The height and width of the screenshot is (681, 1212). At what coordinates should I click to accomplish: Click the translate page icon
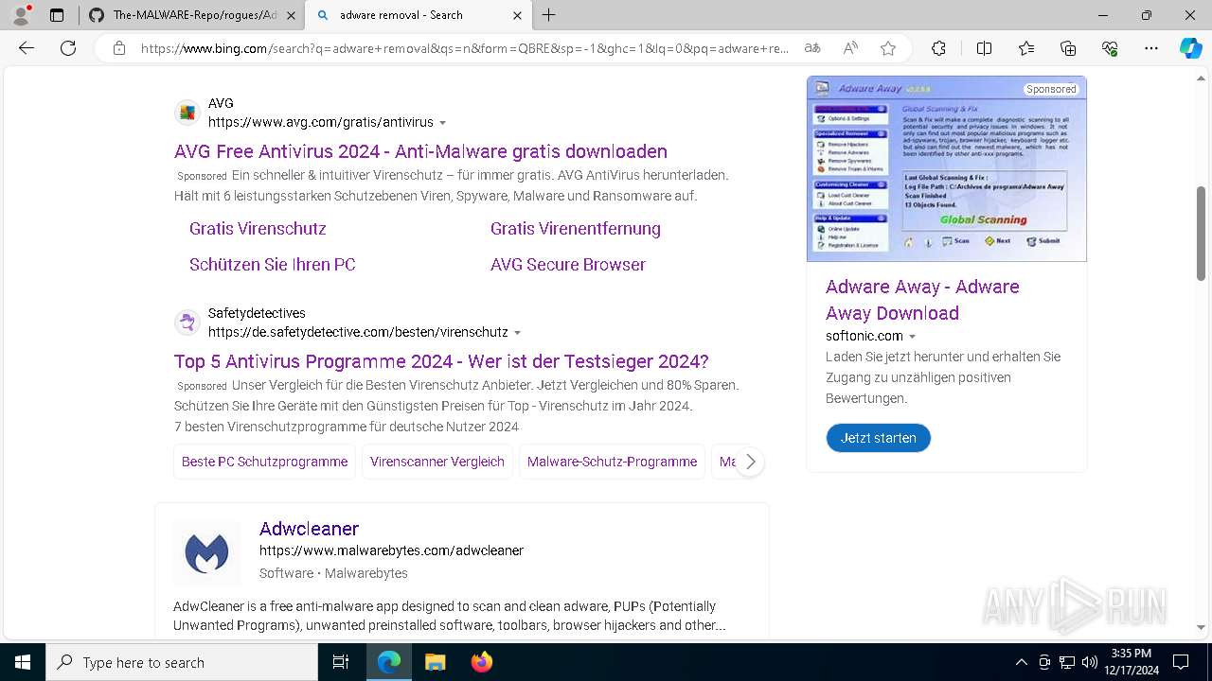[811, 48]
